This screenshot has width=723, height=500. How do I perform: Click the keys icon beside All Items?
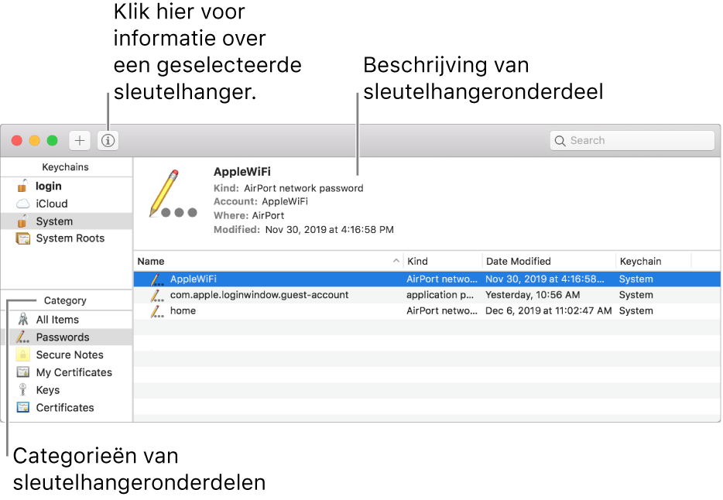tap(23, 319)
